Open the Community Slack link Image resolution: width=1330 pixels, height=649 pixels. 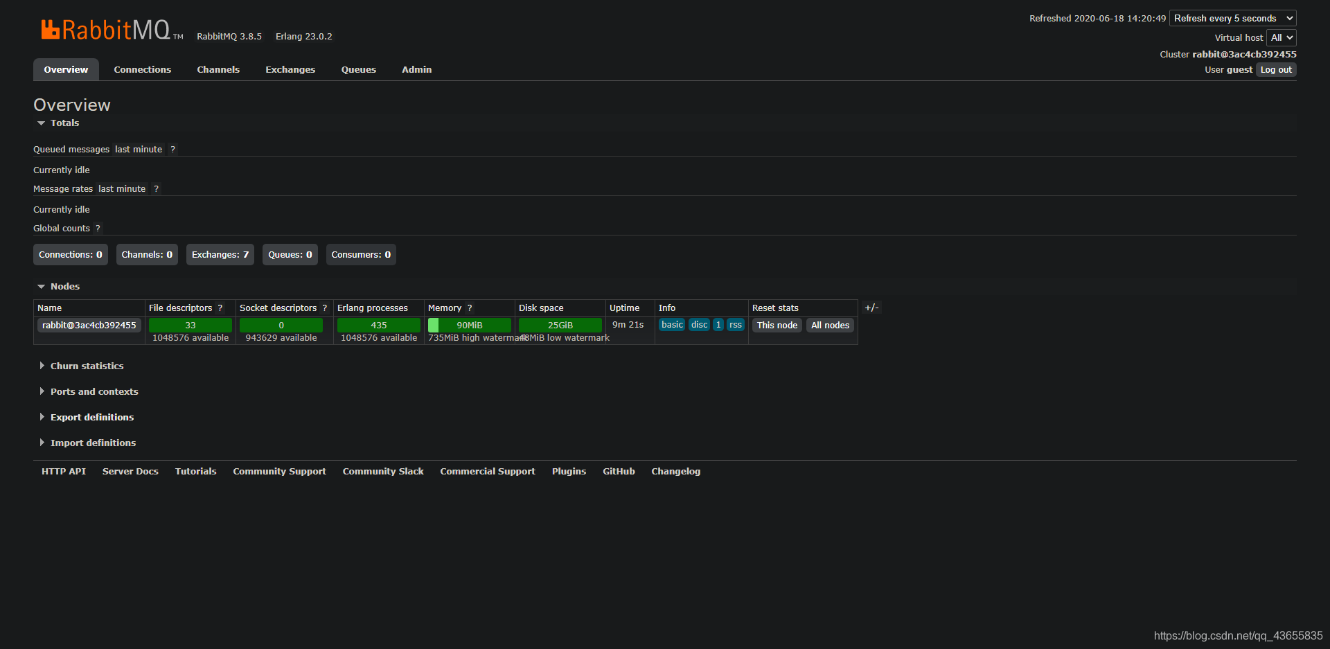coord(383,471)
